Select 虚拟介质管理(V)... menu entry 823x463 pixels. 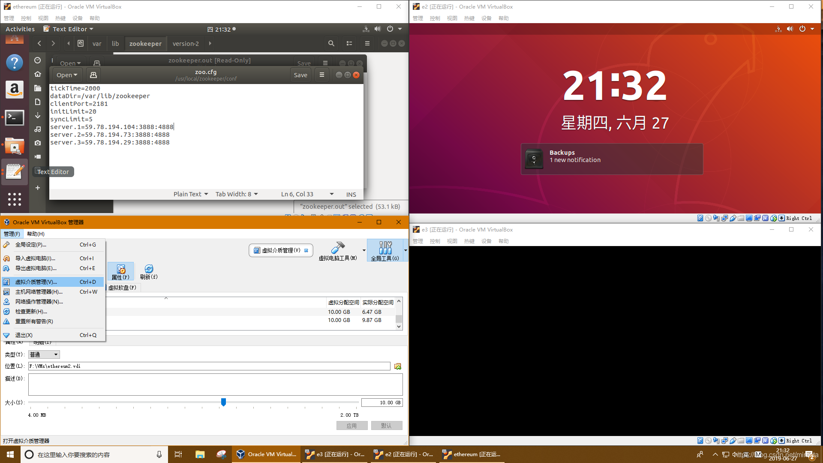[x=53, y=282]
